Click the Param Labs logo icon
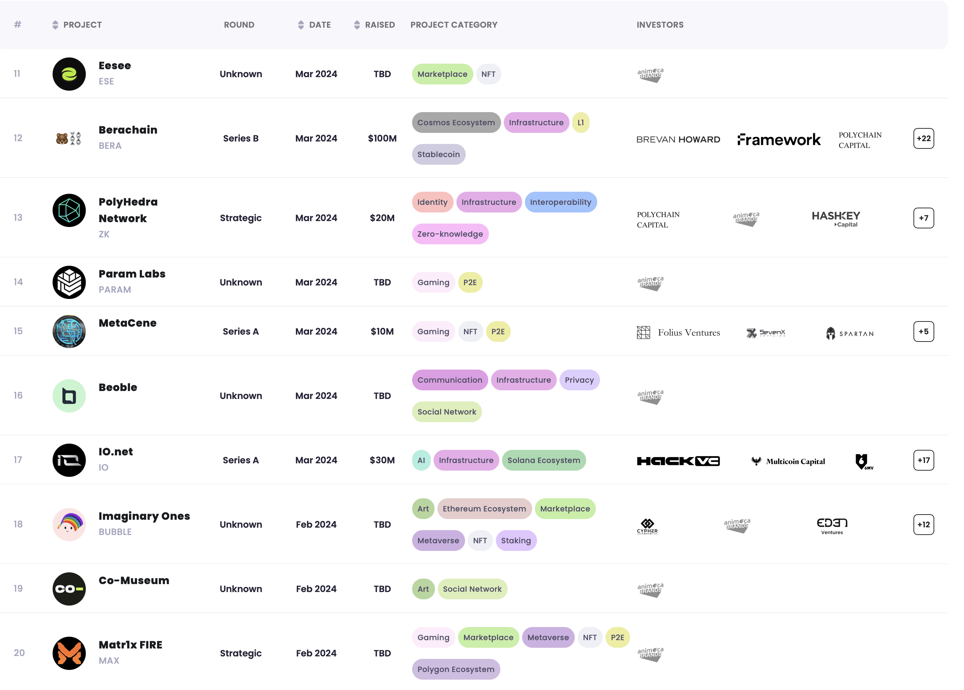 (x=69, y=282)
